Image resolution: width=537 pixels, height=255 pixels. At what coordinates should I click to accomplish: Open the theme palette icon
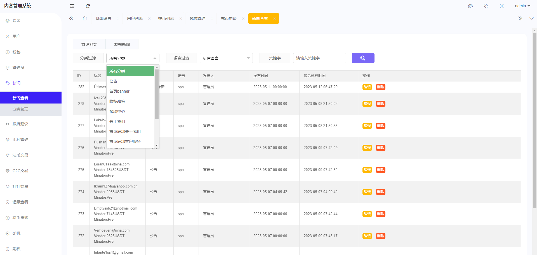(470, 6)
